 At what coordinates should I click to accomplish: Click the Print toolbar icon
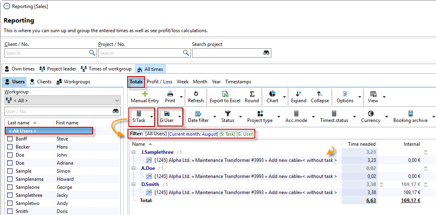(x=170, y=94)
